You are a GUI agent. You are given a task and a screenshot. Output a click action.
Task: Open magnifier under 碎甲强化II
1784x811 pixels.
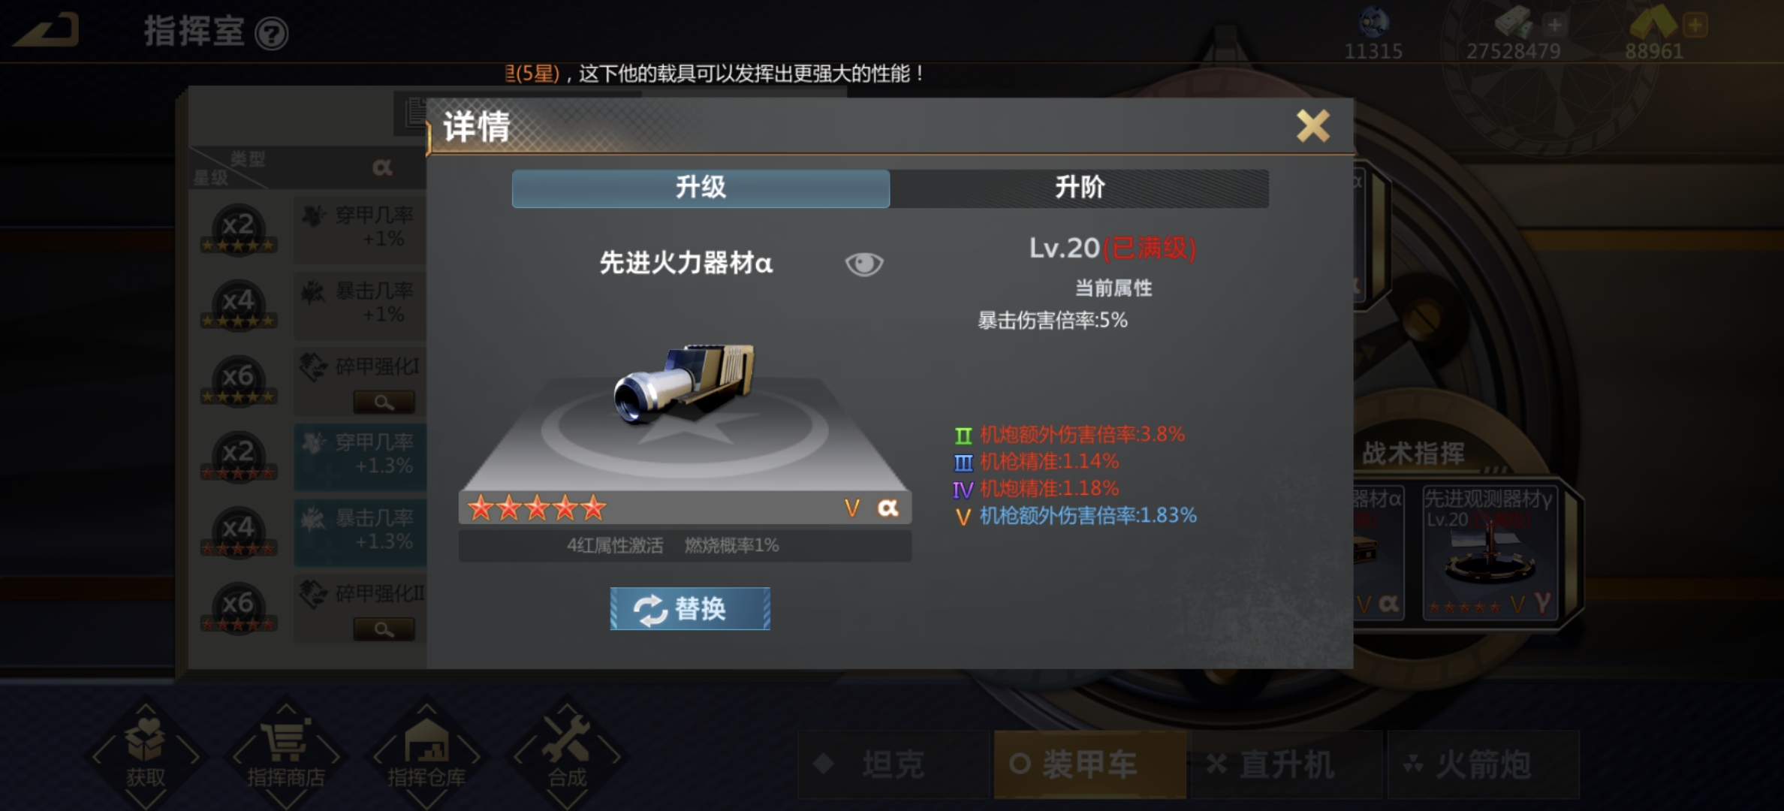384,629
